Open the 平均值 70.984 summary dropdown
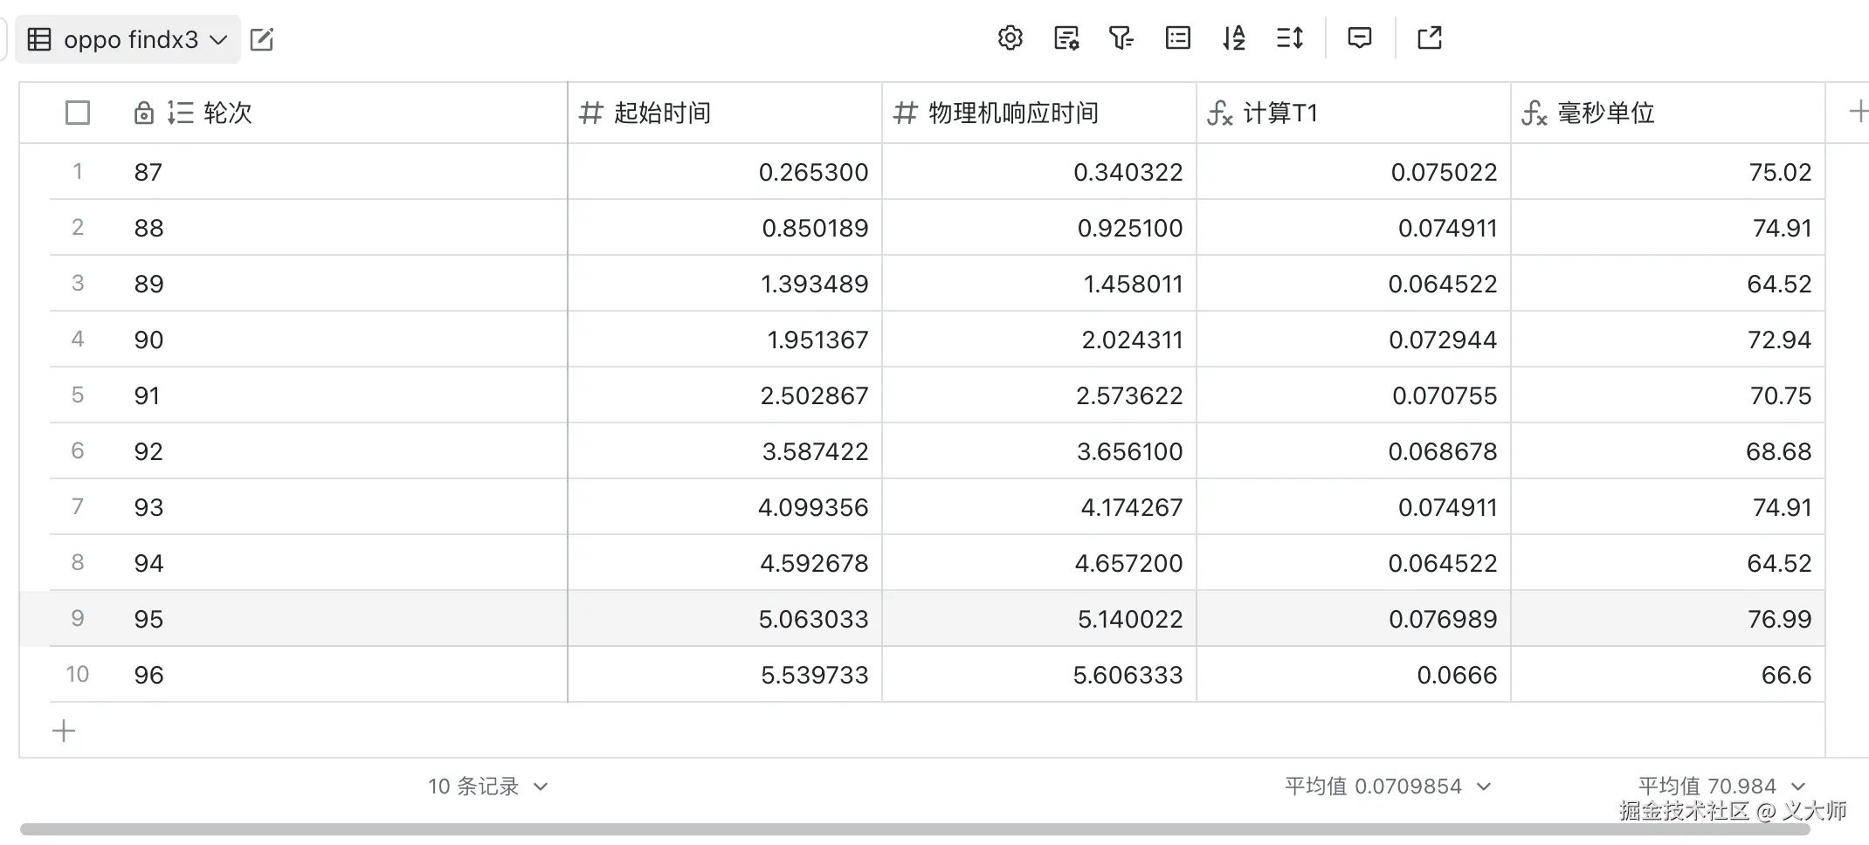1869x845 pixels. pos(1721,787)
